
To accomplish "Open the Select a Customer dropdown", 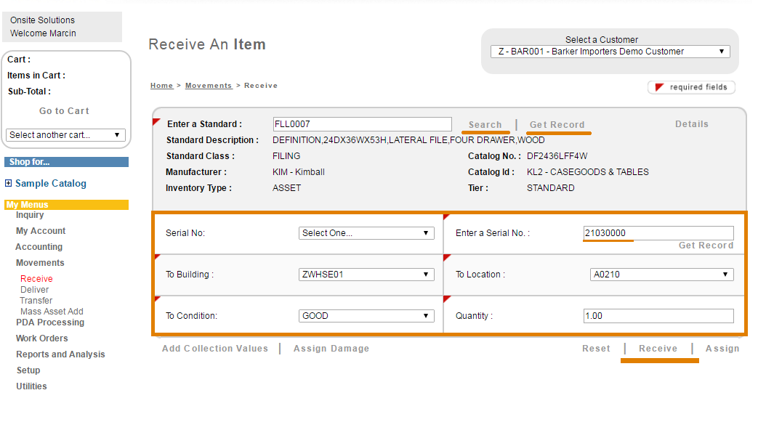I will [x=610, y=52].
